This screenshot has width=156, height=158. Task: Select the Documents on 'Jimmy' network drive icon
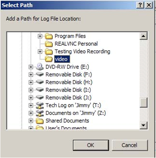40,113
